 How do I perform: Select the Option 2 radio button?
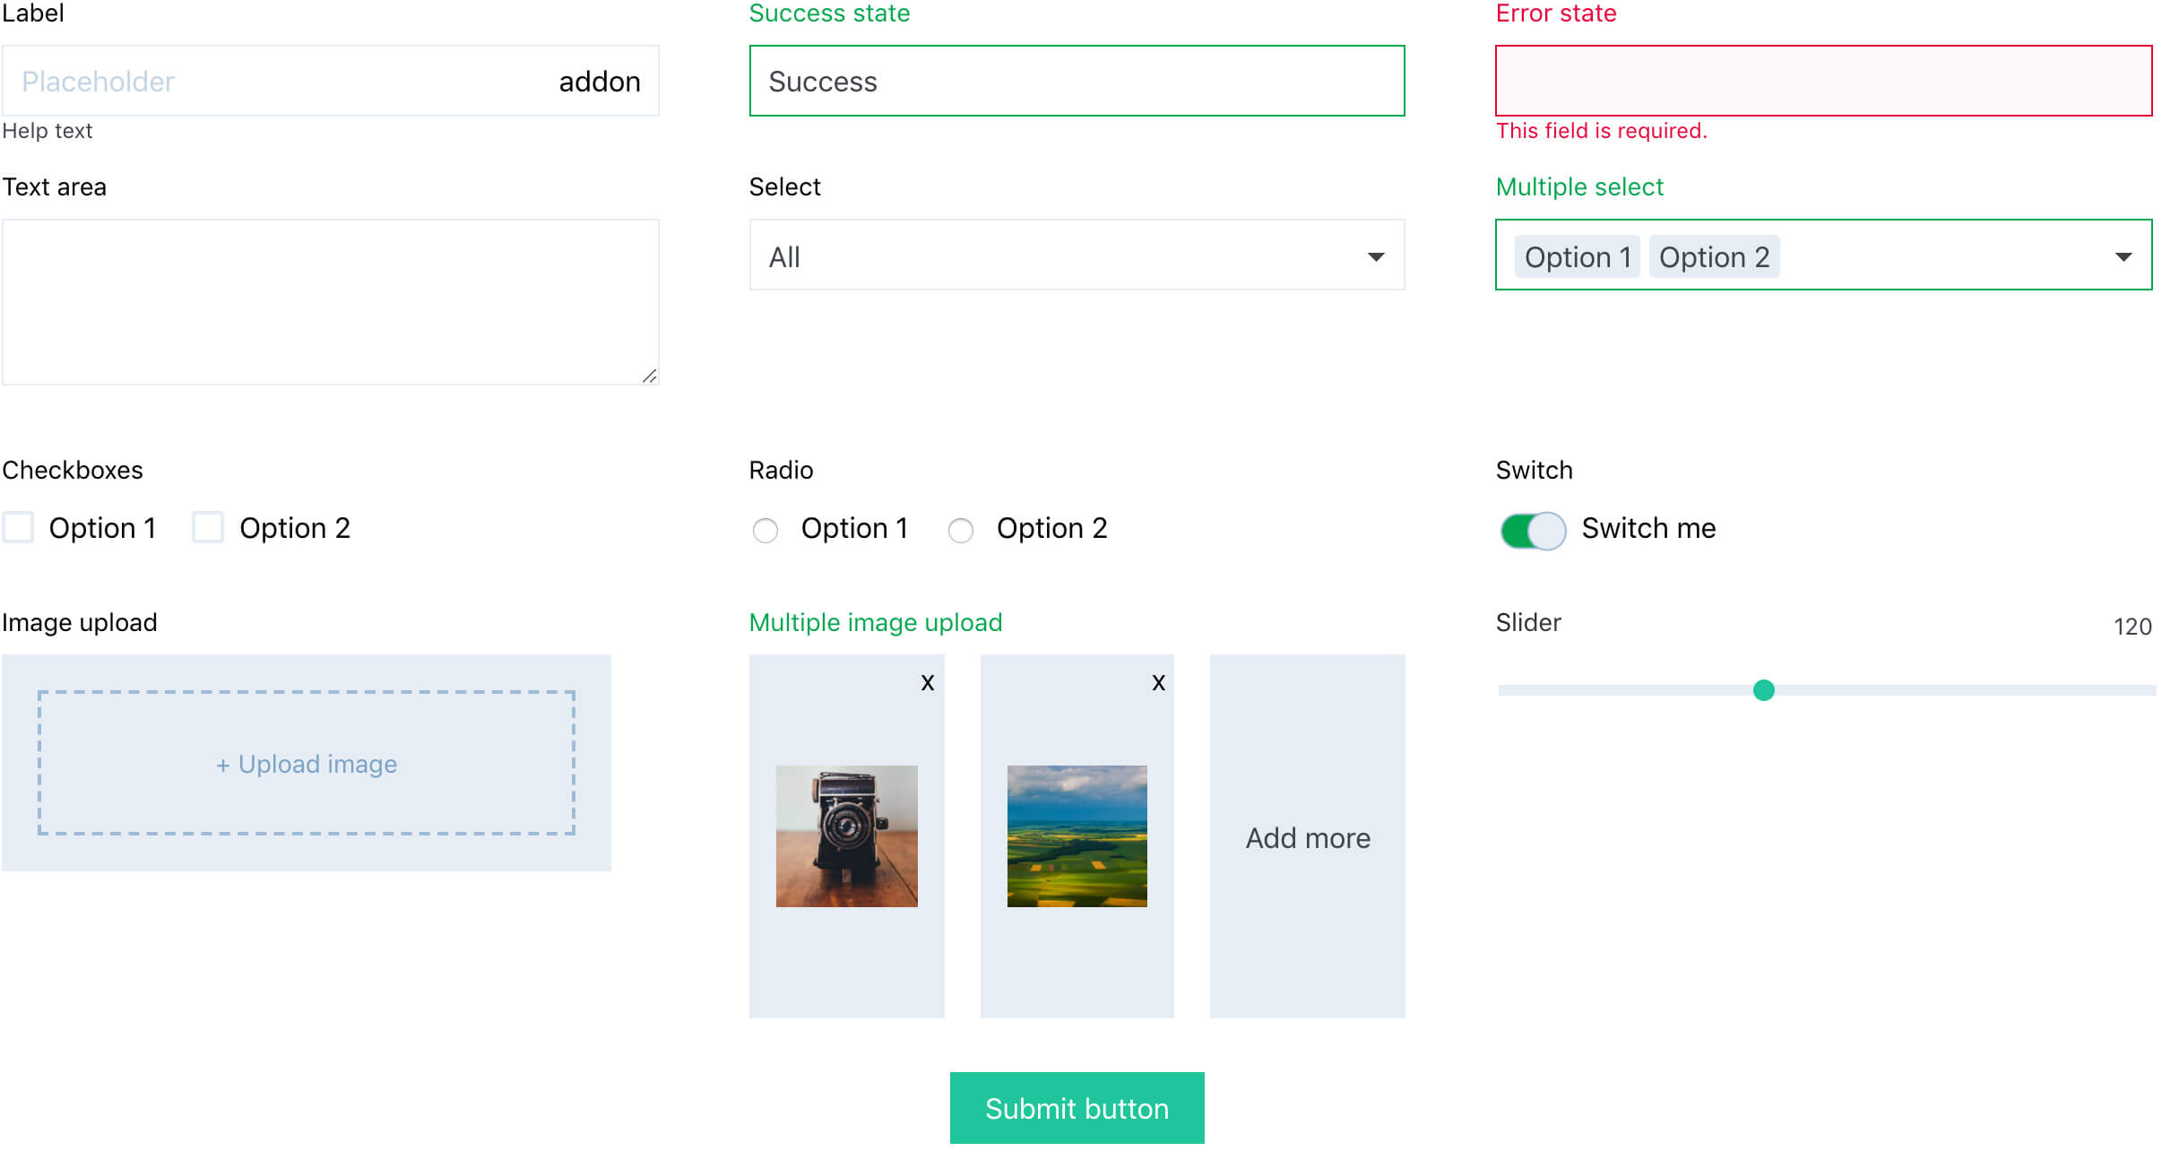[961, 530]
